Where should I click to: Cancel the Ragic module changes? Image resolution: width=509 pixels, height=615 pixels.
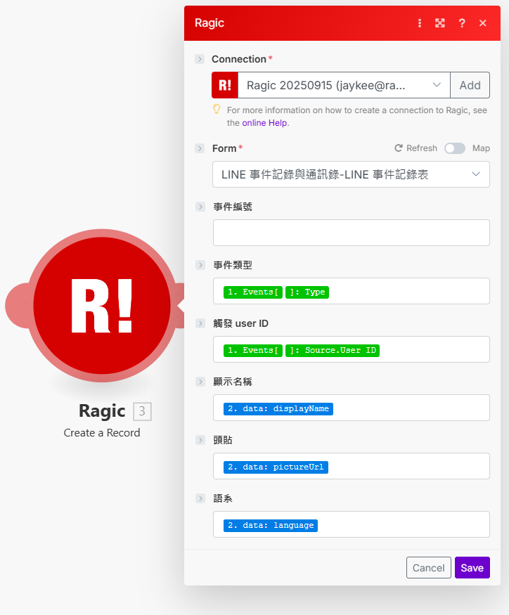point(429,567)
